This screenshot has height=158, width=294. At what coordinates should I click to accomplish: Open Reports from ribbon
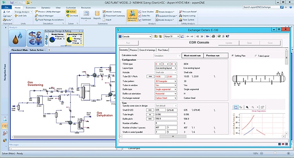(x=97, y=15)
